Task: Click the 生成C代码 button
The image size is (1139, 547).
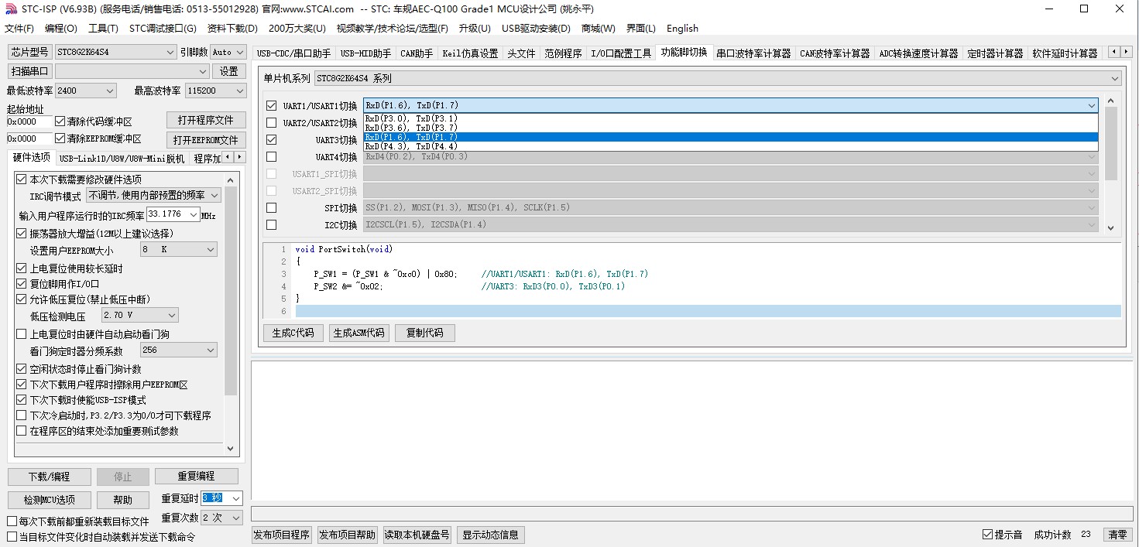Action: 293,333
